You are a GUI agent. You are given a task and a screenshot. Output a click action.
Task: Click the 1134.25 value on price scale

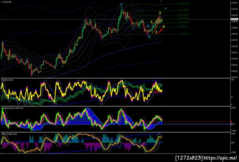tap(234, 34)
